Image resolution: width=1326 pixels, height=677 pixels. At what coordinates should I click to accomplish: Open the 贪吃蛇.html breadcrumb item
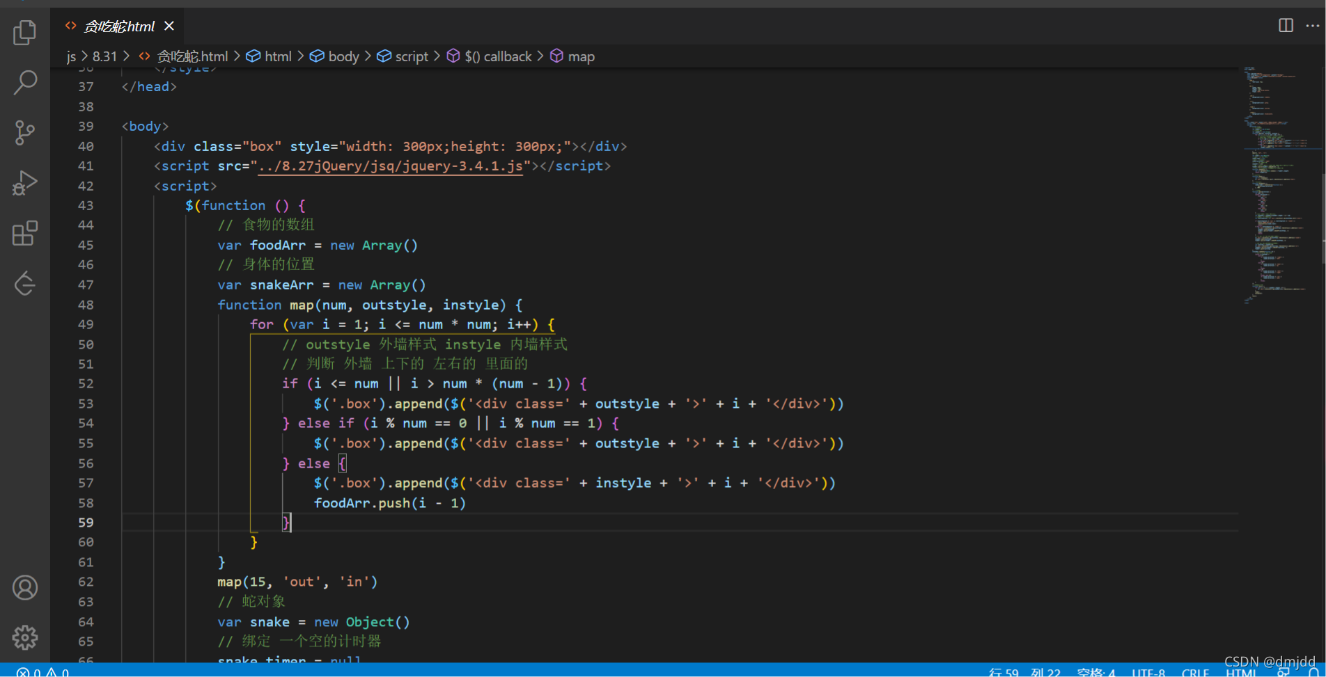pyautogui.click(x=192, y=56)
